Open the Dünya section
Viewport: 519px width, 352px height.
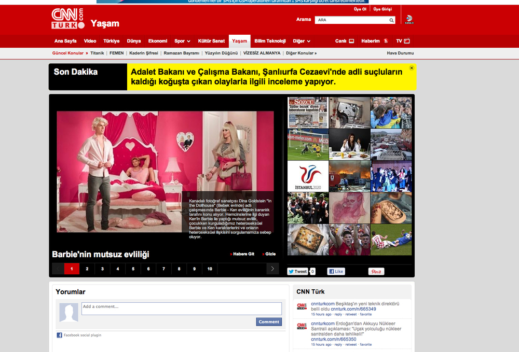134,41
